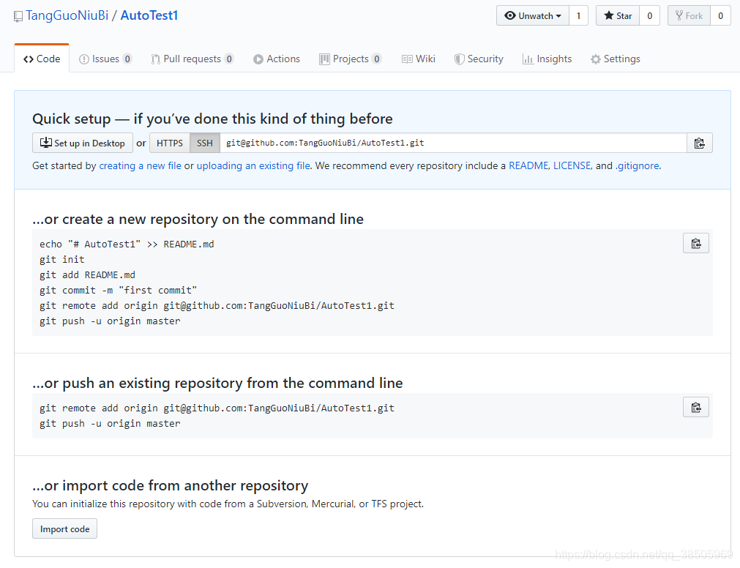View the watchers count of 1
The height and width of the screenshot is (568, 740).
click(578, 15)
